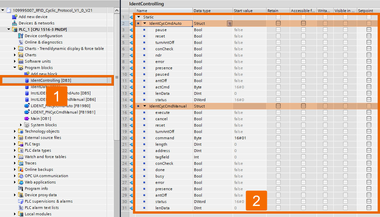Screen dimensions: 380x217
Task: Click the Retain column header
Action: [278, 11]
